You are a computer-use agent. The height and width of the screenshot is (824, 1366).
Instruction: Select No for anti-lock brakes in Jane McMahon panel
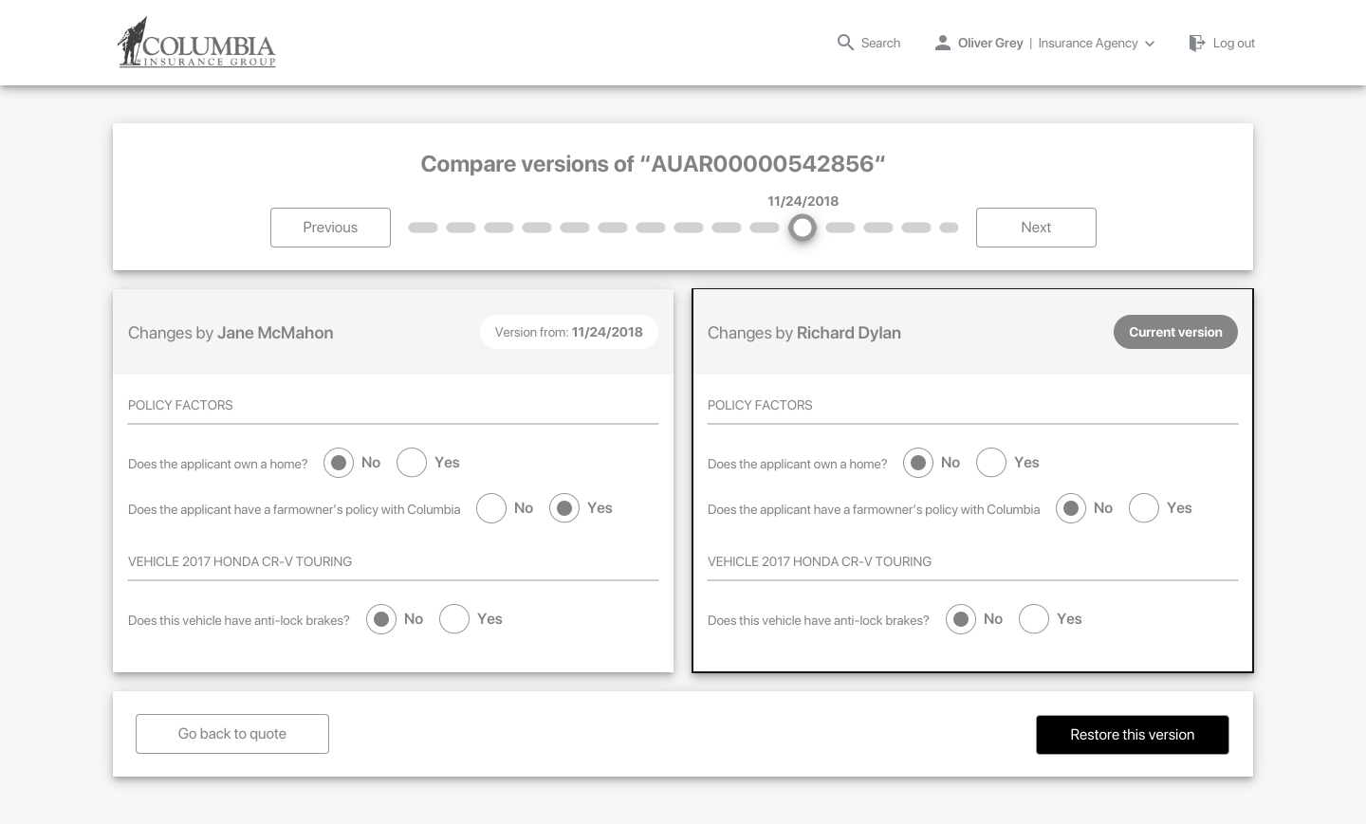[381, 619]
